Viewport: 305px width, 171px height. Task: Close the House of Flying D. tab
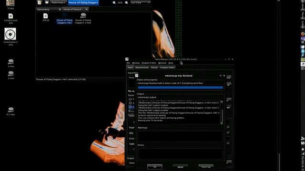point(87,9)
